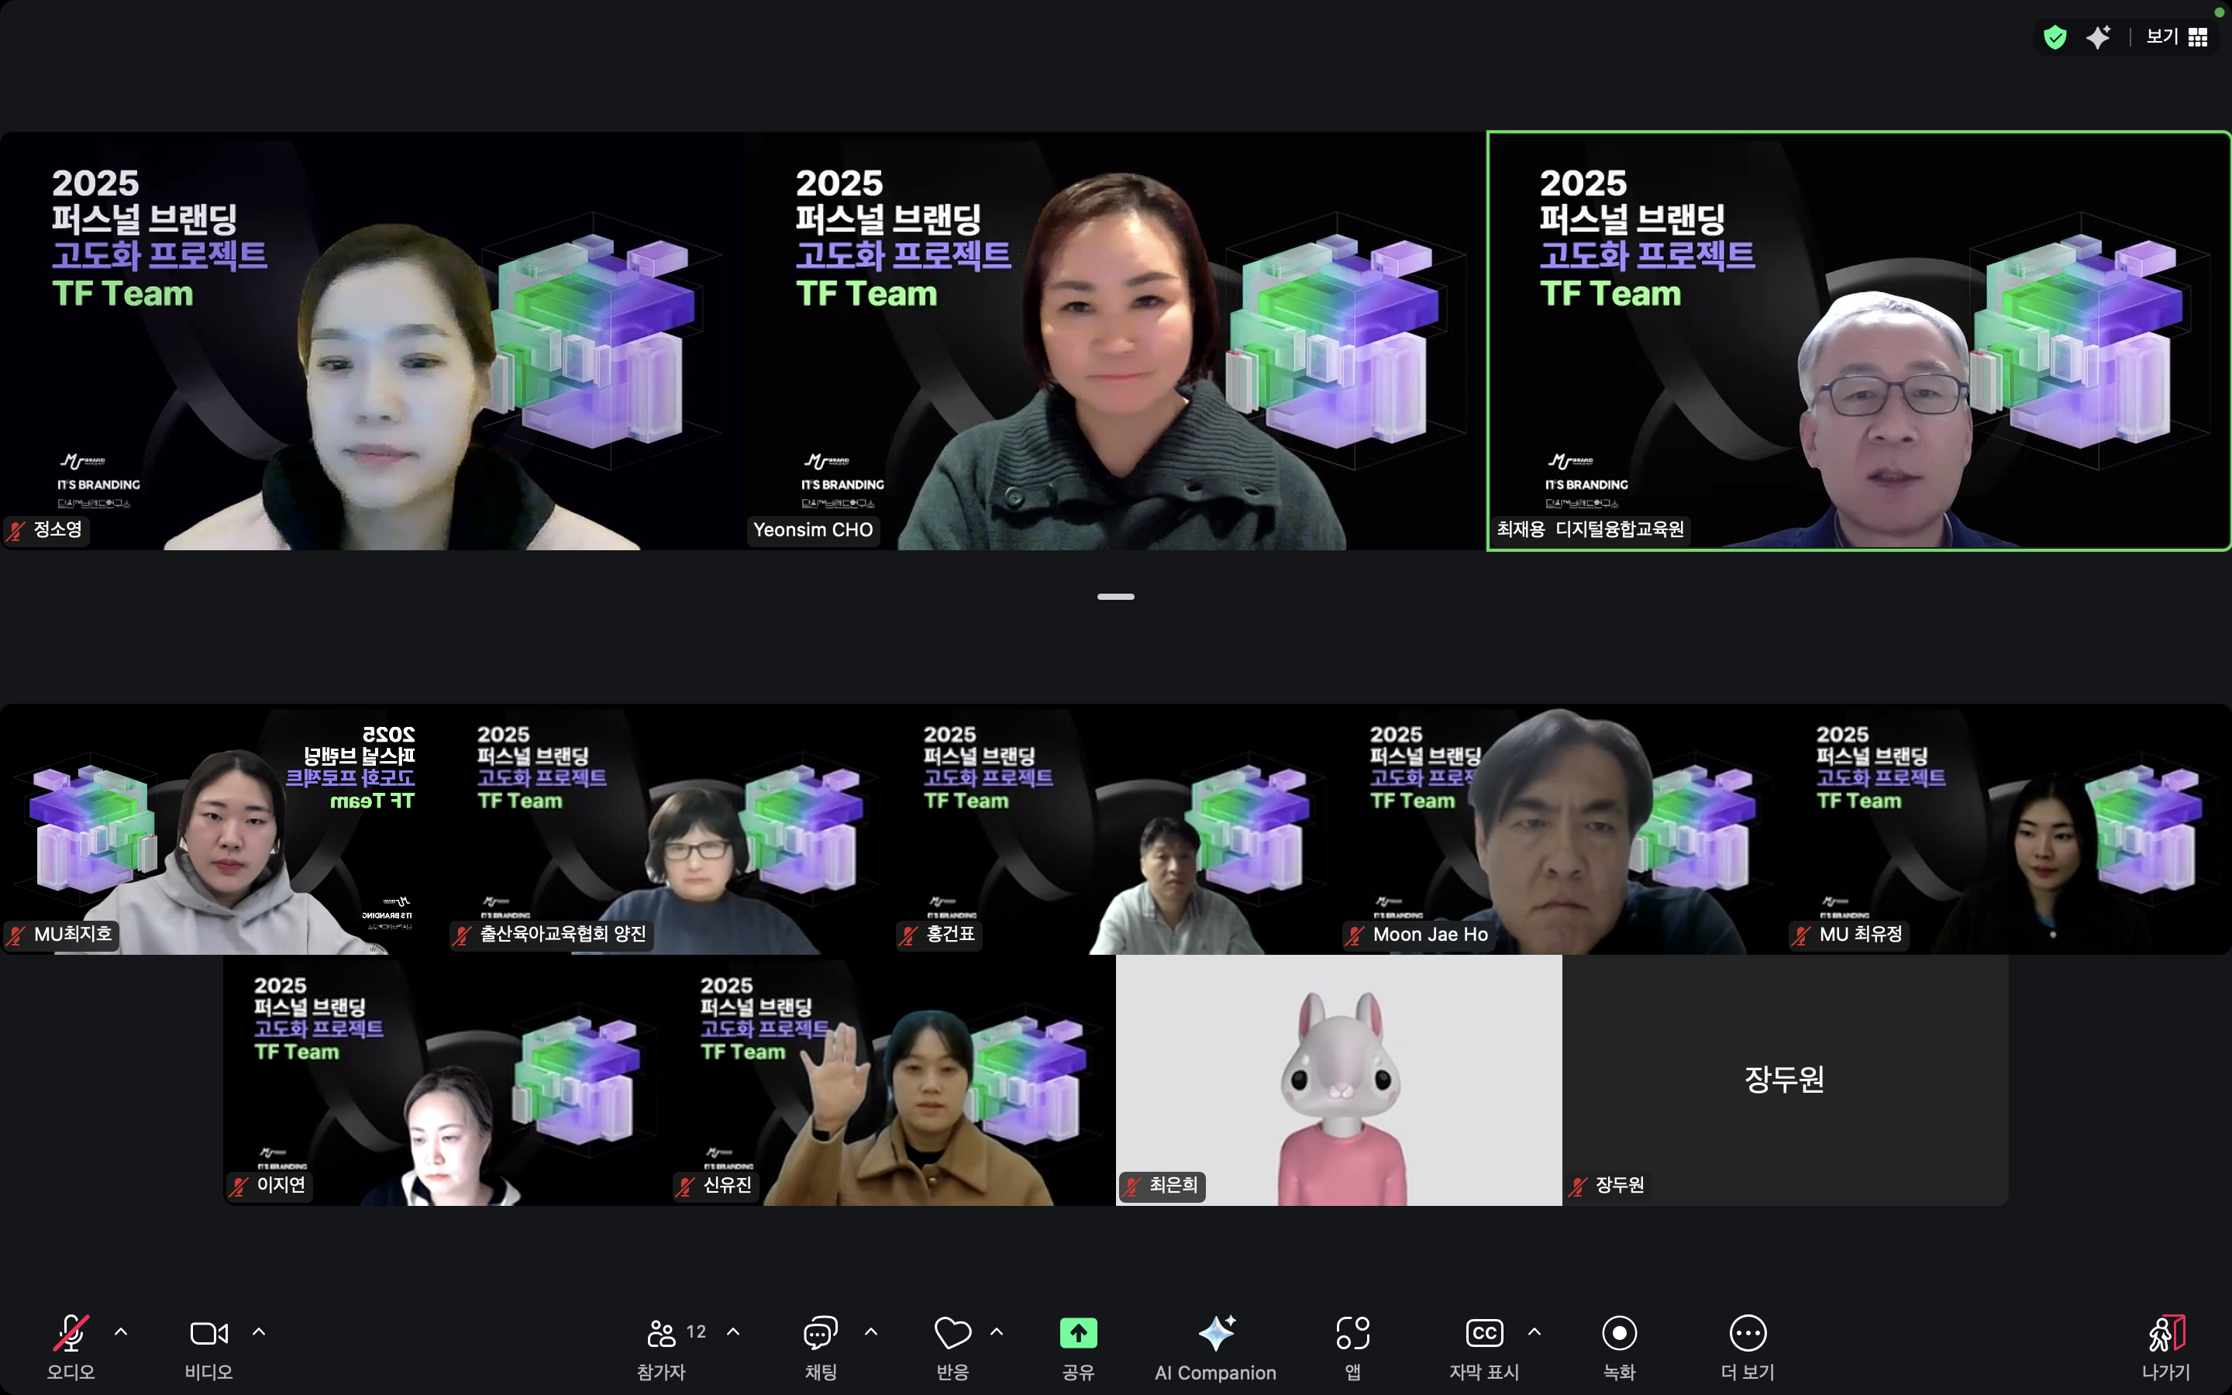Viewport: 2232px width, 1395px height.
Task: Unmute the microphone audio button
Action: [71, 1333]
